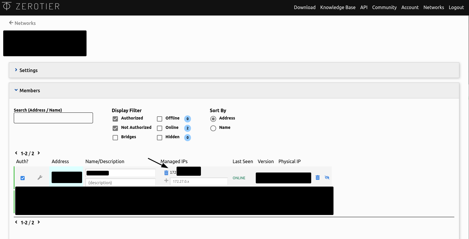Click the Search Address / Name field
469x239 pixels.
tap(53, 118)
